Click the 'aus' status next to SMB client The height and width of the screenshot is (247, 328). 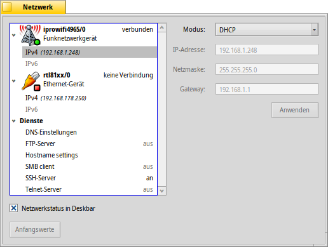click(147, 167)
